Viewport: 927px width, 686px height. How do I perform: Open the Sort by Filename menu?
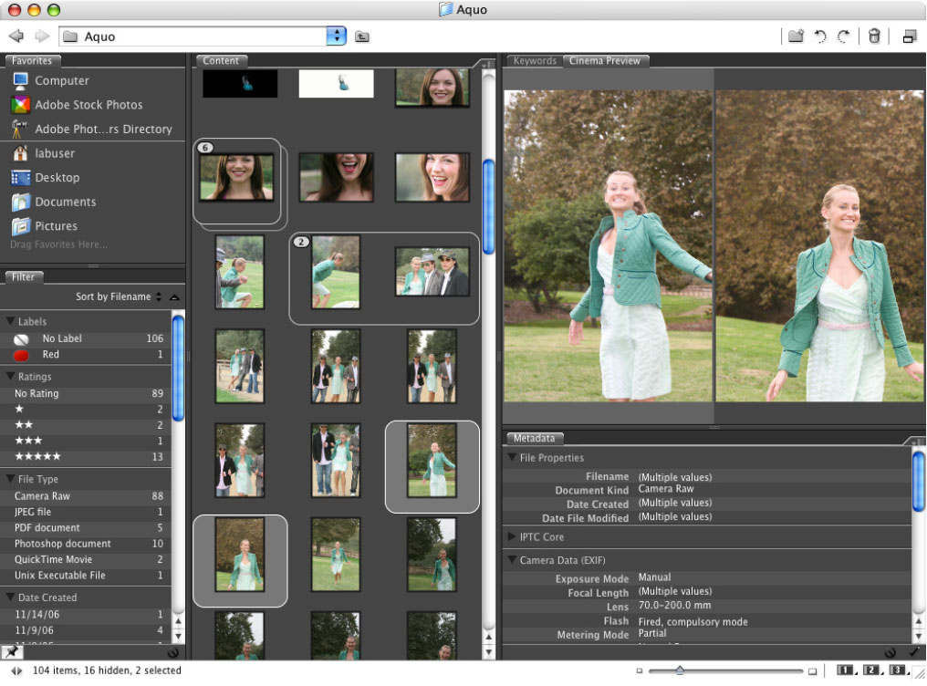point(118,296)
